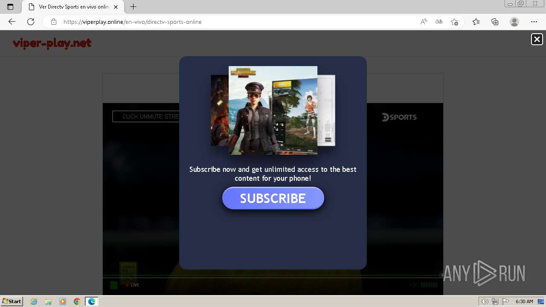Open the network tray icon

point(495,301)
